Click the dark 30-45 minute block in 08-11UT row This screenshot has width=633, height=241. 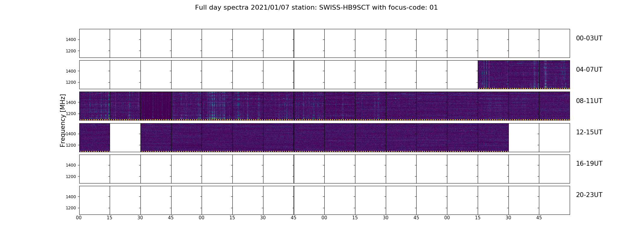point(156,106)
